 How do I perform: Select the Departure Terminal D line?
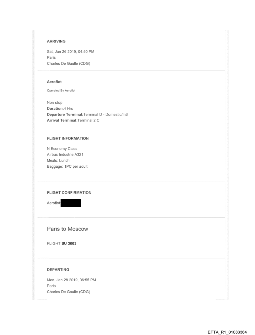click(87, 115)
